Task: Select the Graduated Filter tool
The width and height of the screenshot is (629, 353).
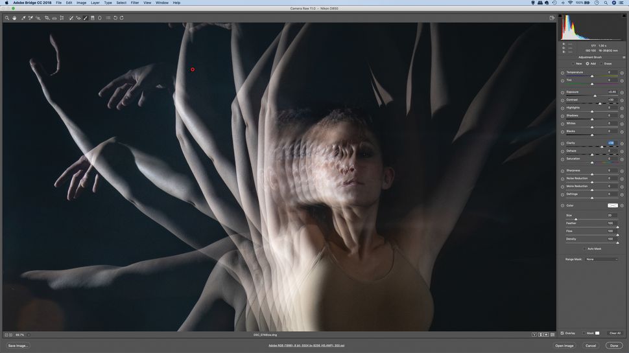Action: coord(93,18)
